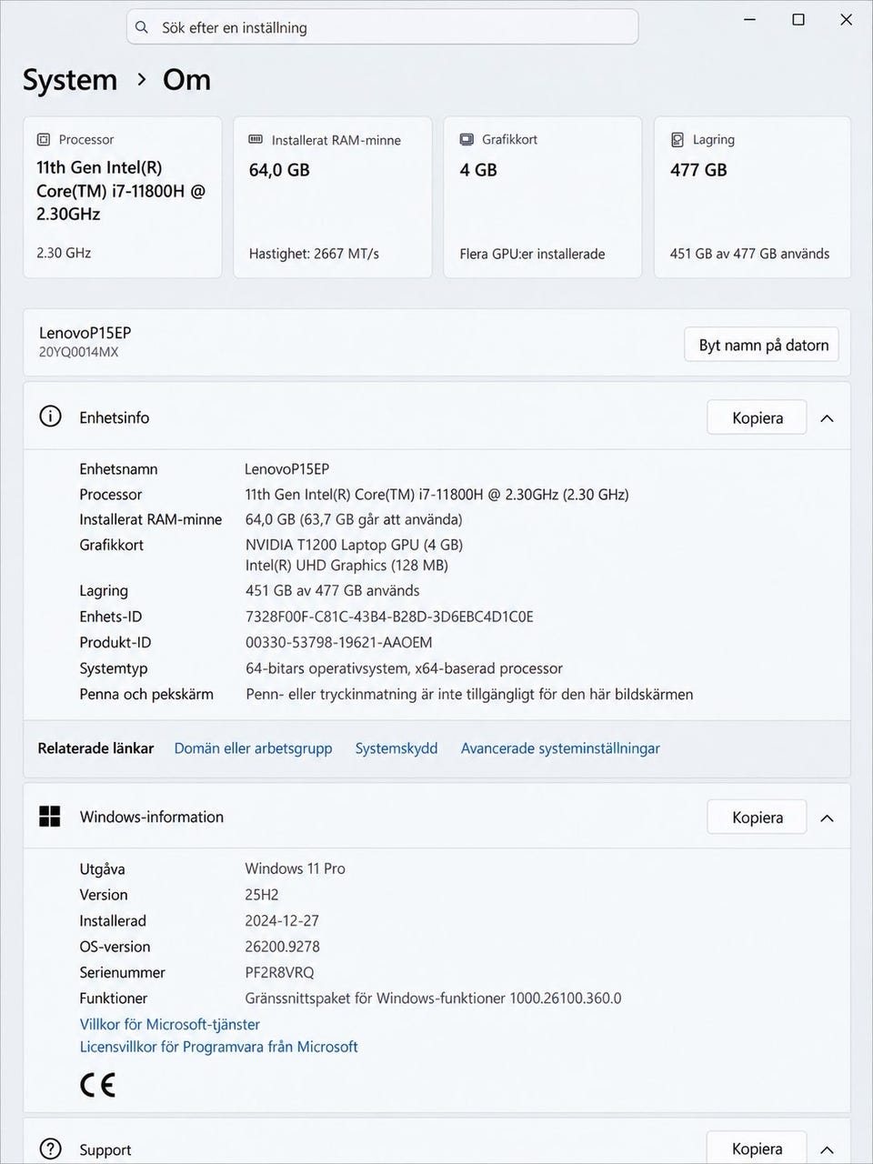Collapse the Enhetsinfo section chevron

[x=827, y=418]
